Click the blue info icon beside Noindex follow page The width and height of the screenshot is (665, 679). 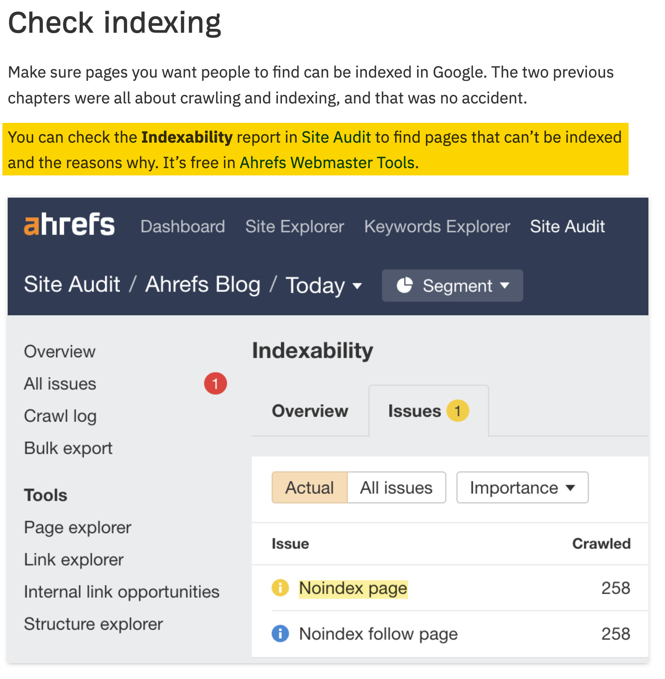[x=281, y=634]
